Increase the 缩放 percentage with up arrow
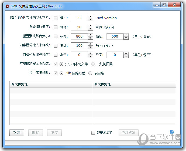The width and height of the screenshot is (186, 151). (x=90, y=44)
